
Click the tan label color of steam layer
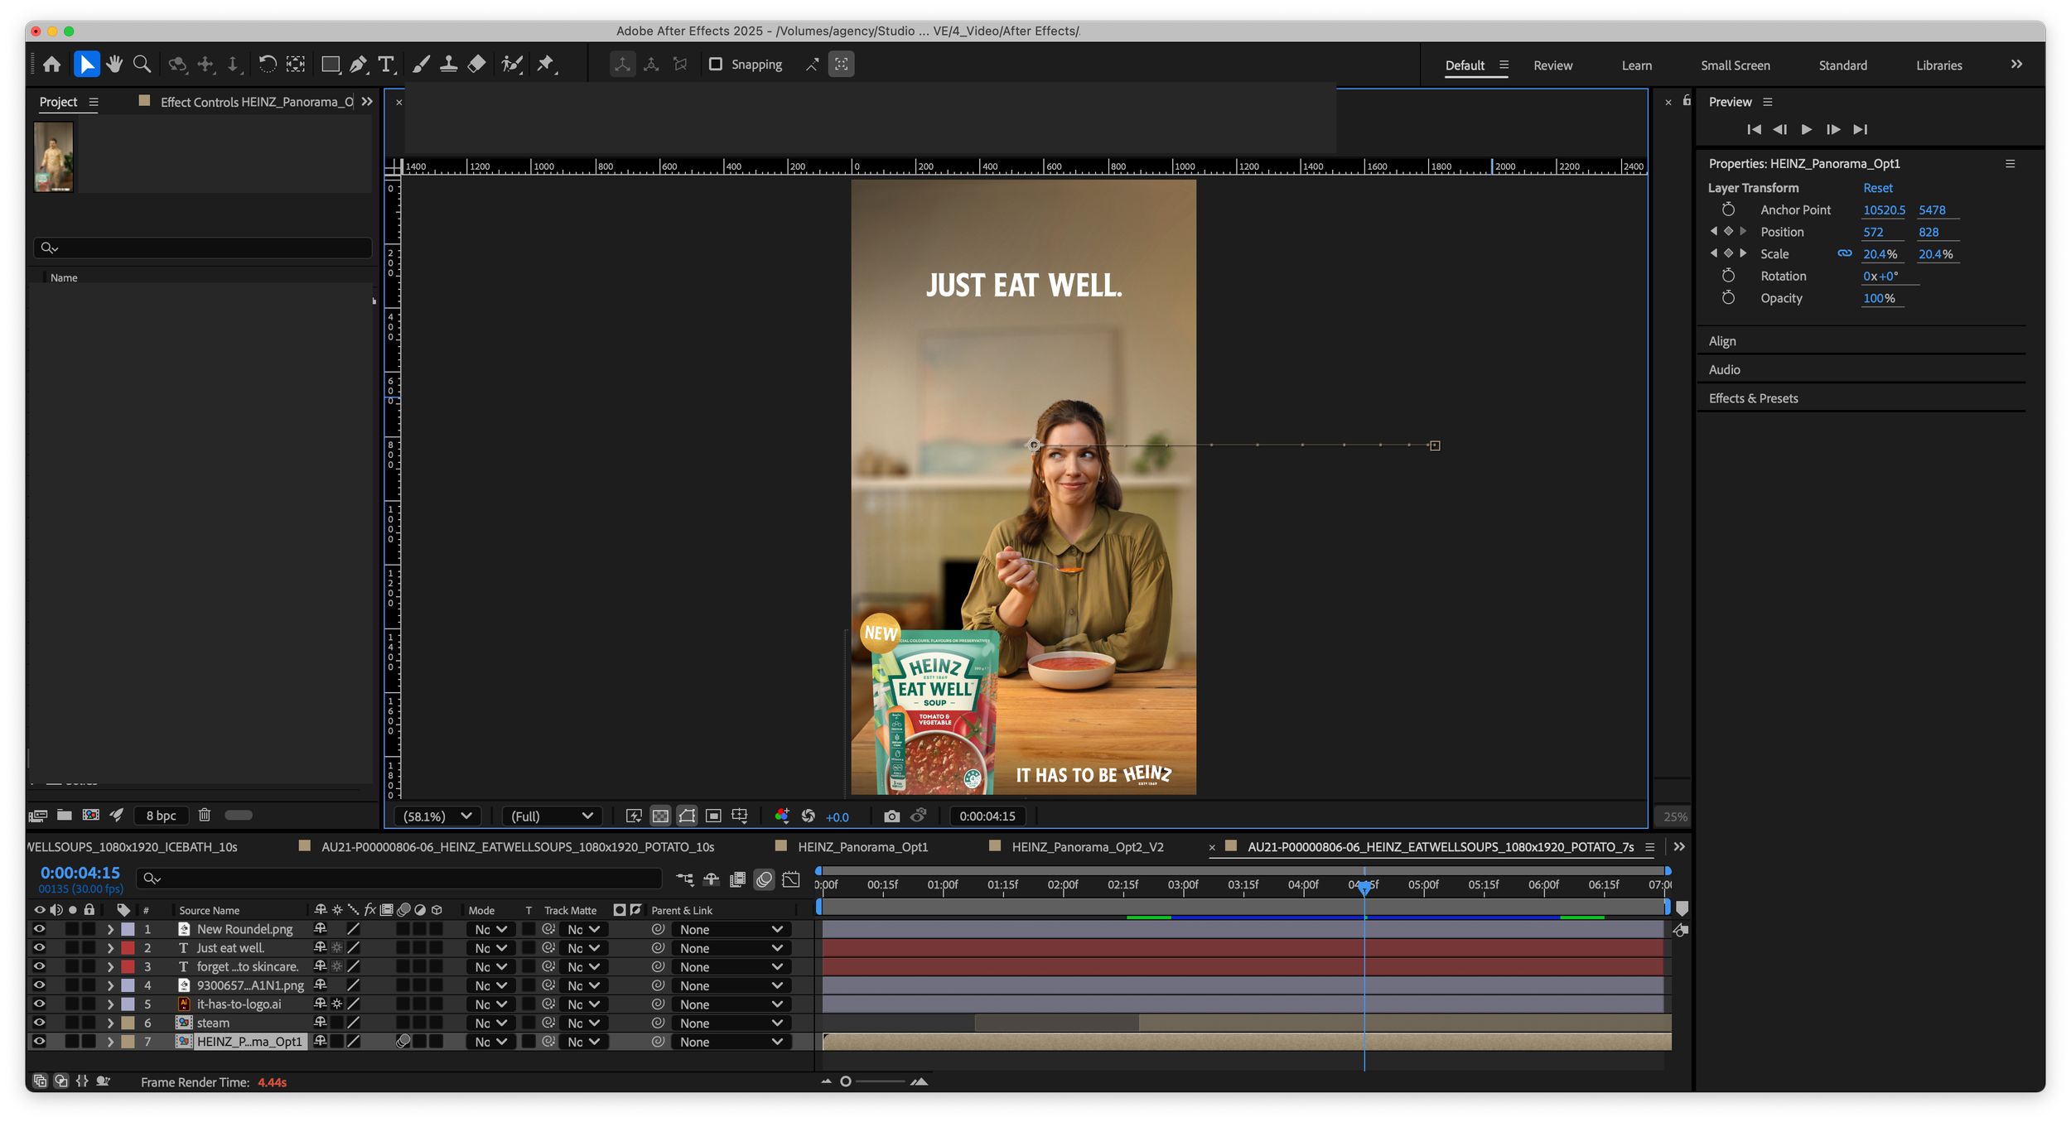128,1023
